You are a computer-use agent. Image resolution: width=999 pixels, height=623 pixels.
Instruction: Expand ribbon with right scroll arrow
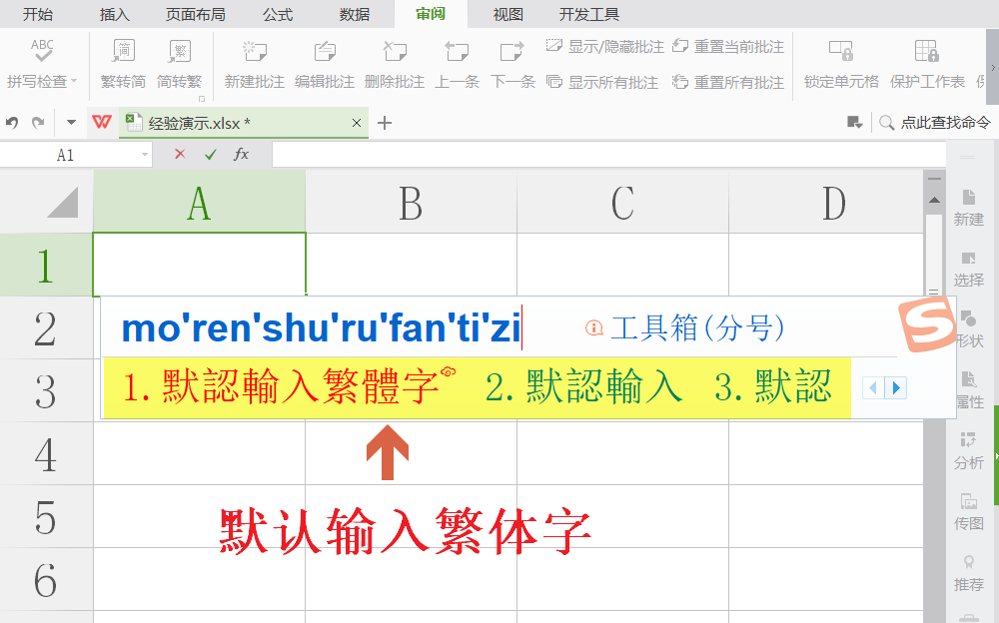pos(993,67)
